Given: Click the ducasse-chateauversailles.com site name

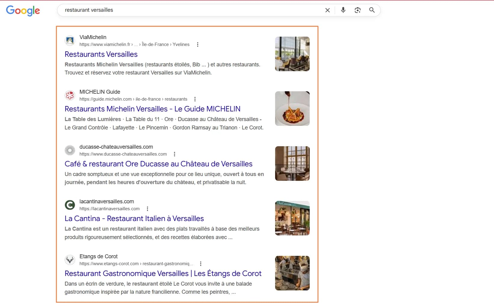Looking at the screenshot, I should click(116, 147).
